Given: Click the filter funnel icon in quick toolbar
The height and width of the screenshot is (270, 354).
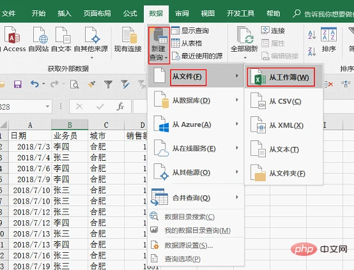Looking at the screenshot, I should pyautogui.click(x=109, y=84).
